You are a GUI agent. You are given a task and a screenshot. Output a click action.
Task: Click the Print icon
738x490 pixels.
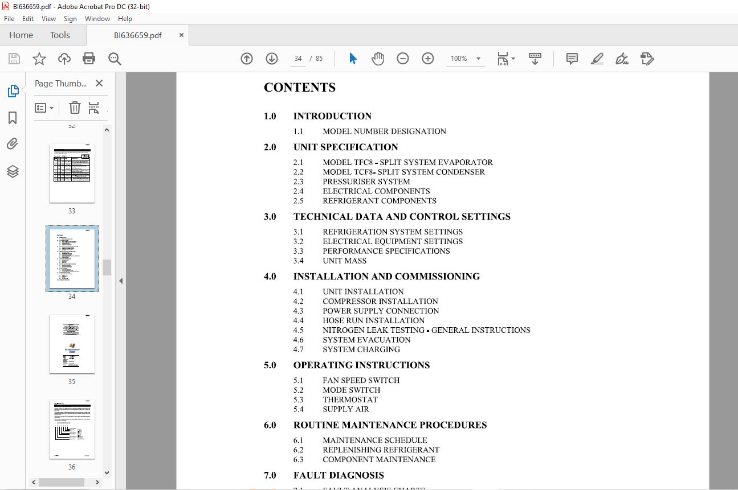[x=89, y=59]
